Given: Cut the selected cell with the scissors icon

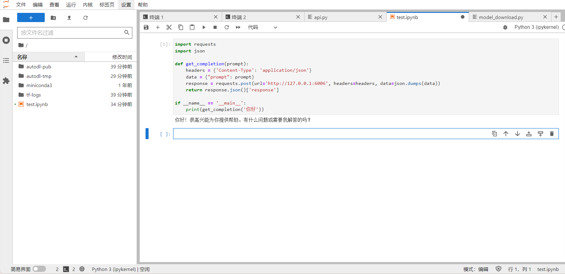Looking at the screenshot, I should point(169,27).
